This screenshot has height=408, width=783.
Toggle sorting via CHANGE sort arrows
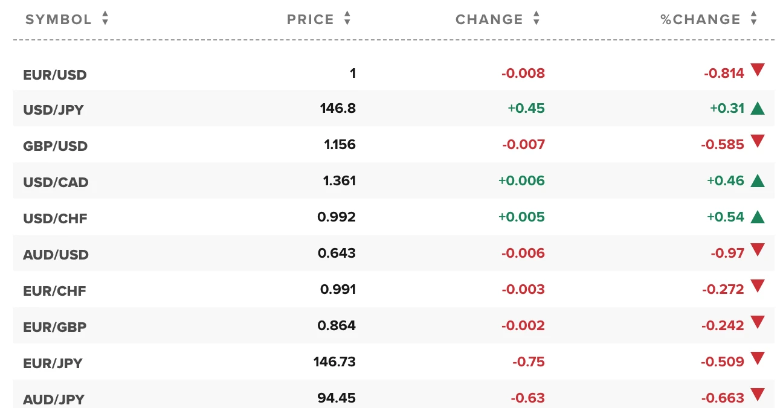click(536, 19)
